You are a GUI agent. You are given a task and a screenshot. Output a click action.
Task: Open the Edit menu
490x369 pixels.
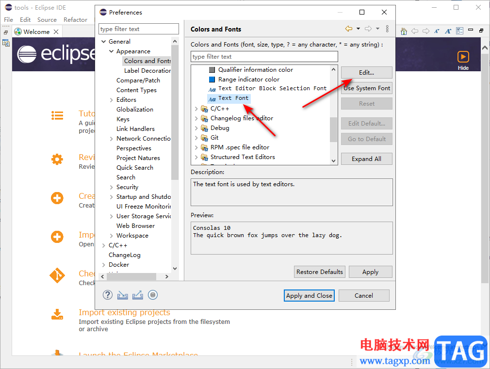pyautogui.click(x=25, y=19)
